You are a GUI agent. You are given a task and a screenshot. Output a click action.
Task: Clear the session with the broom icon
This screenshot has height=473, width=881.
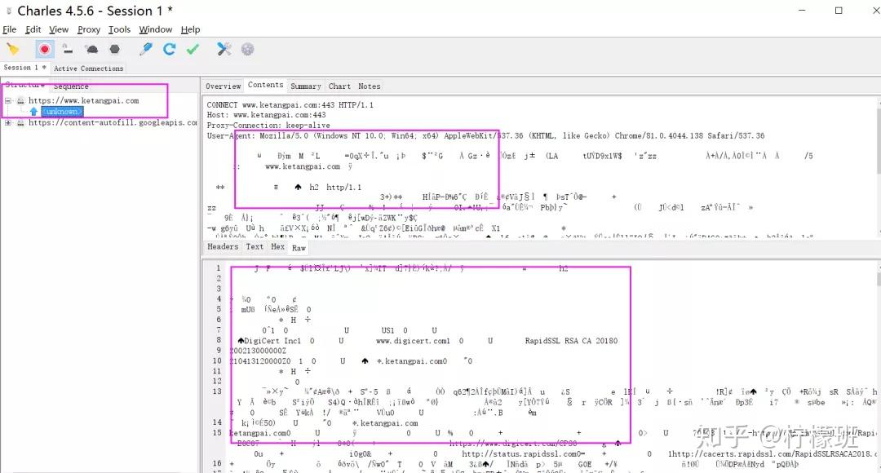coord(13,50)
